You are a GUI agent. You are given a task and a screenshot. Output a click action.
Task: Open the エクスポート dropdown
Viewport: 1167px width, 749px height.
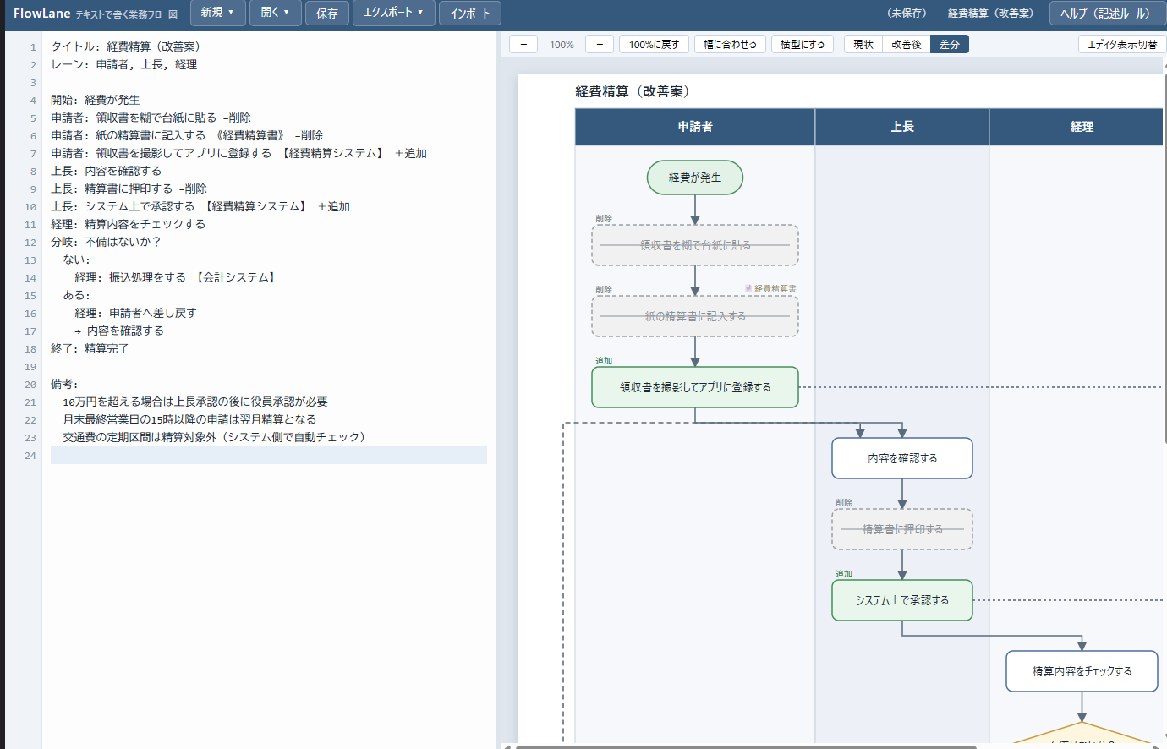pos(393,13)
